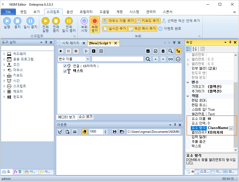Expand the 시간 toolbox node
239x182 pixels.
4,81
